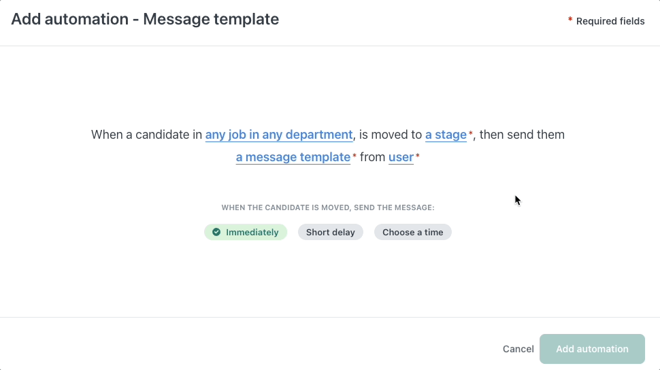Click the "When a candidate in" text
This screenshot has height=370, width=660.
click(x=146, y=135)
